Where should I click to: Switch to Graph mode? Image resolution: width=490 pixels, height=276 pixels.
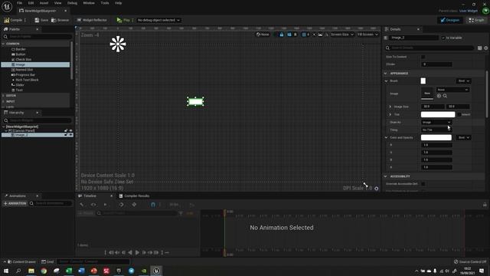point(476,20)
